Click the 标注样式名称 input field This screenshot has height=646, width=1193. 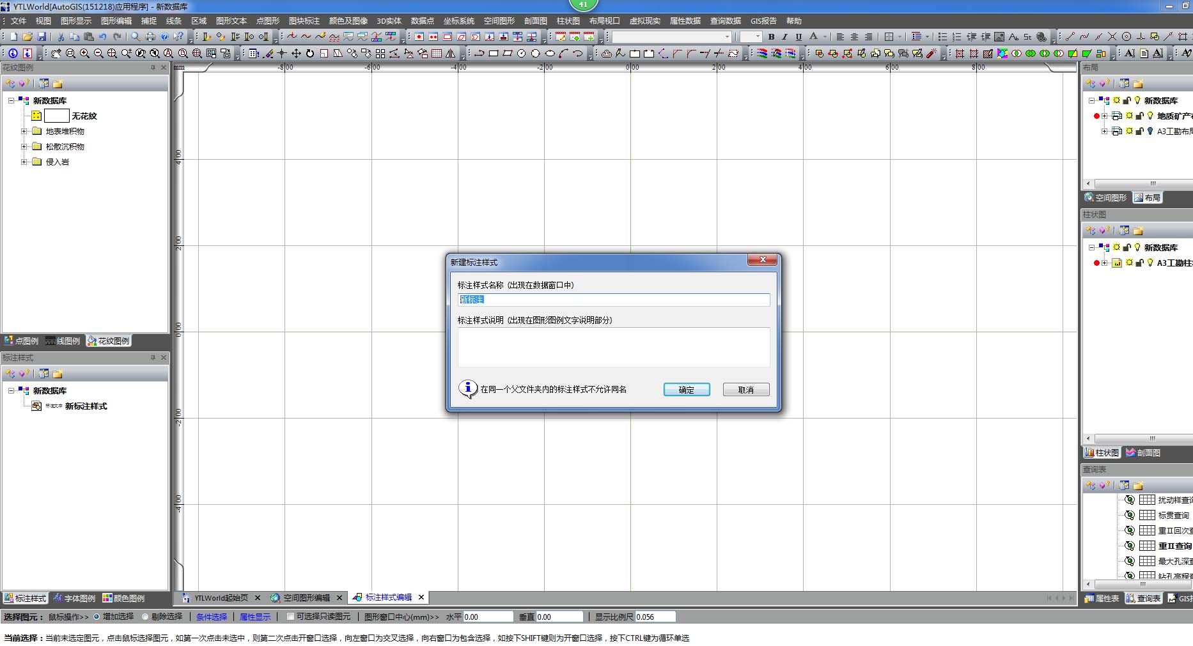(614, 300)
